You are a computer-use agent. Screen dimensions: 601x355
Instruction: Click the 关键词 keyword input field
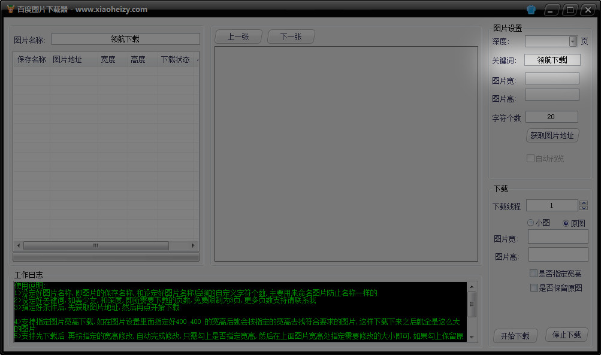(552, 60)
